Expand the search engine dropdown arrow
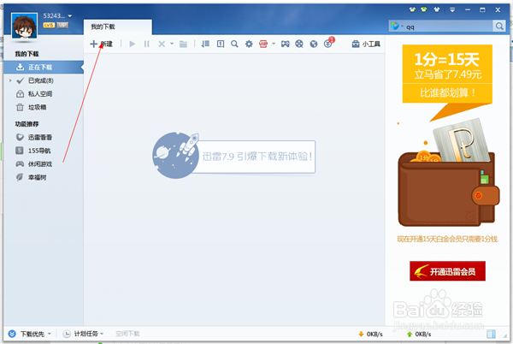Screen dimensions: 513x344 tap(402, 26)
